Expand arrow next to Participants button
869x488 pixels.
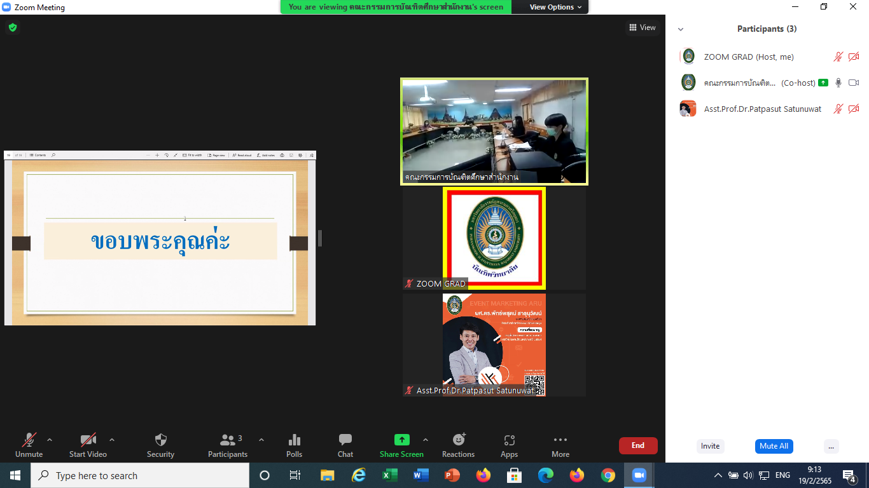(x=261, y=440)
